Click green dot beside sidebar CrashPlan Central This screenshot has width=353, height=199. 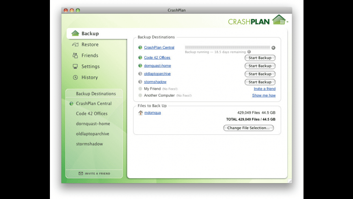[71, 104]
